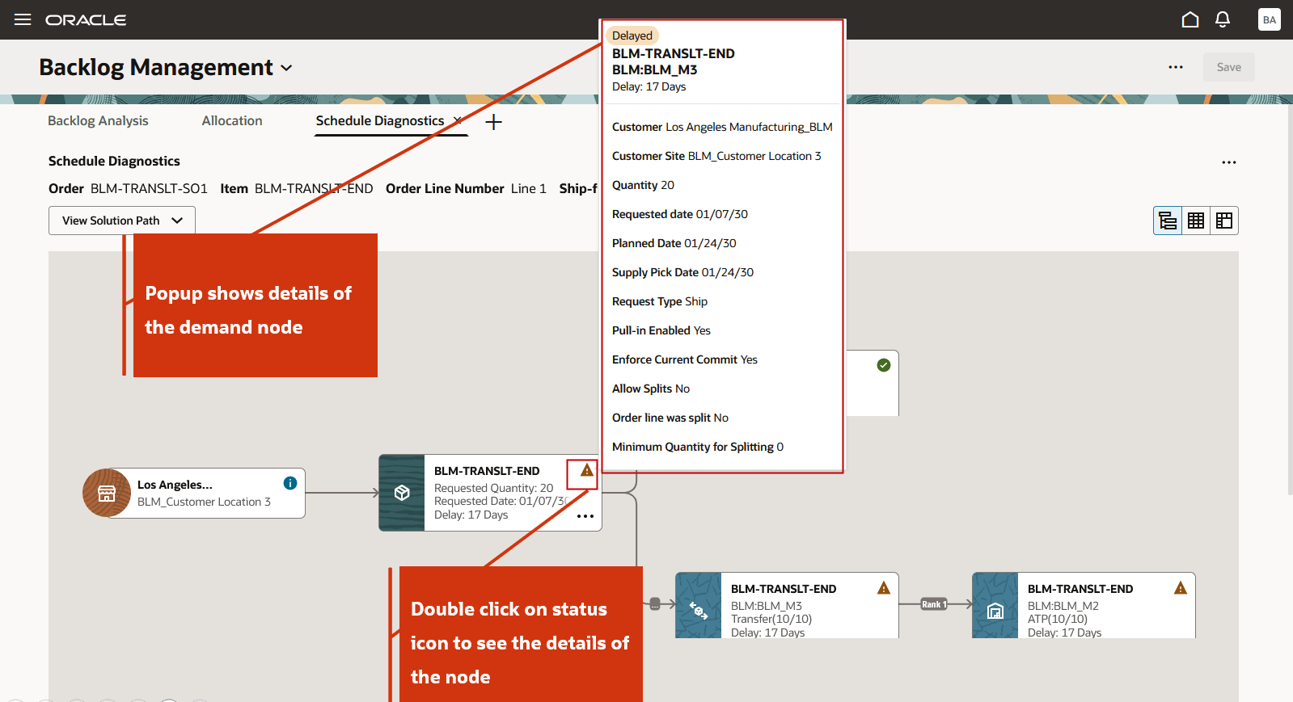Screen dimensions: 1293x702
Task: Open the BA user profile avatar
Action: pyautogui.click(x=1270, y=19)
